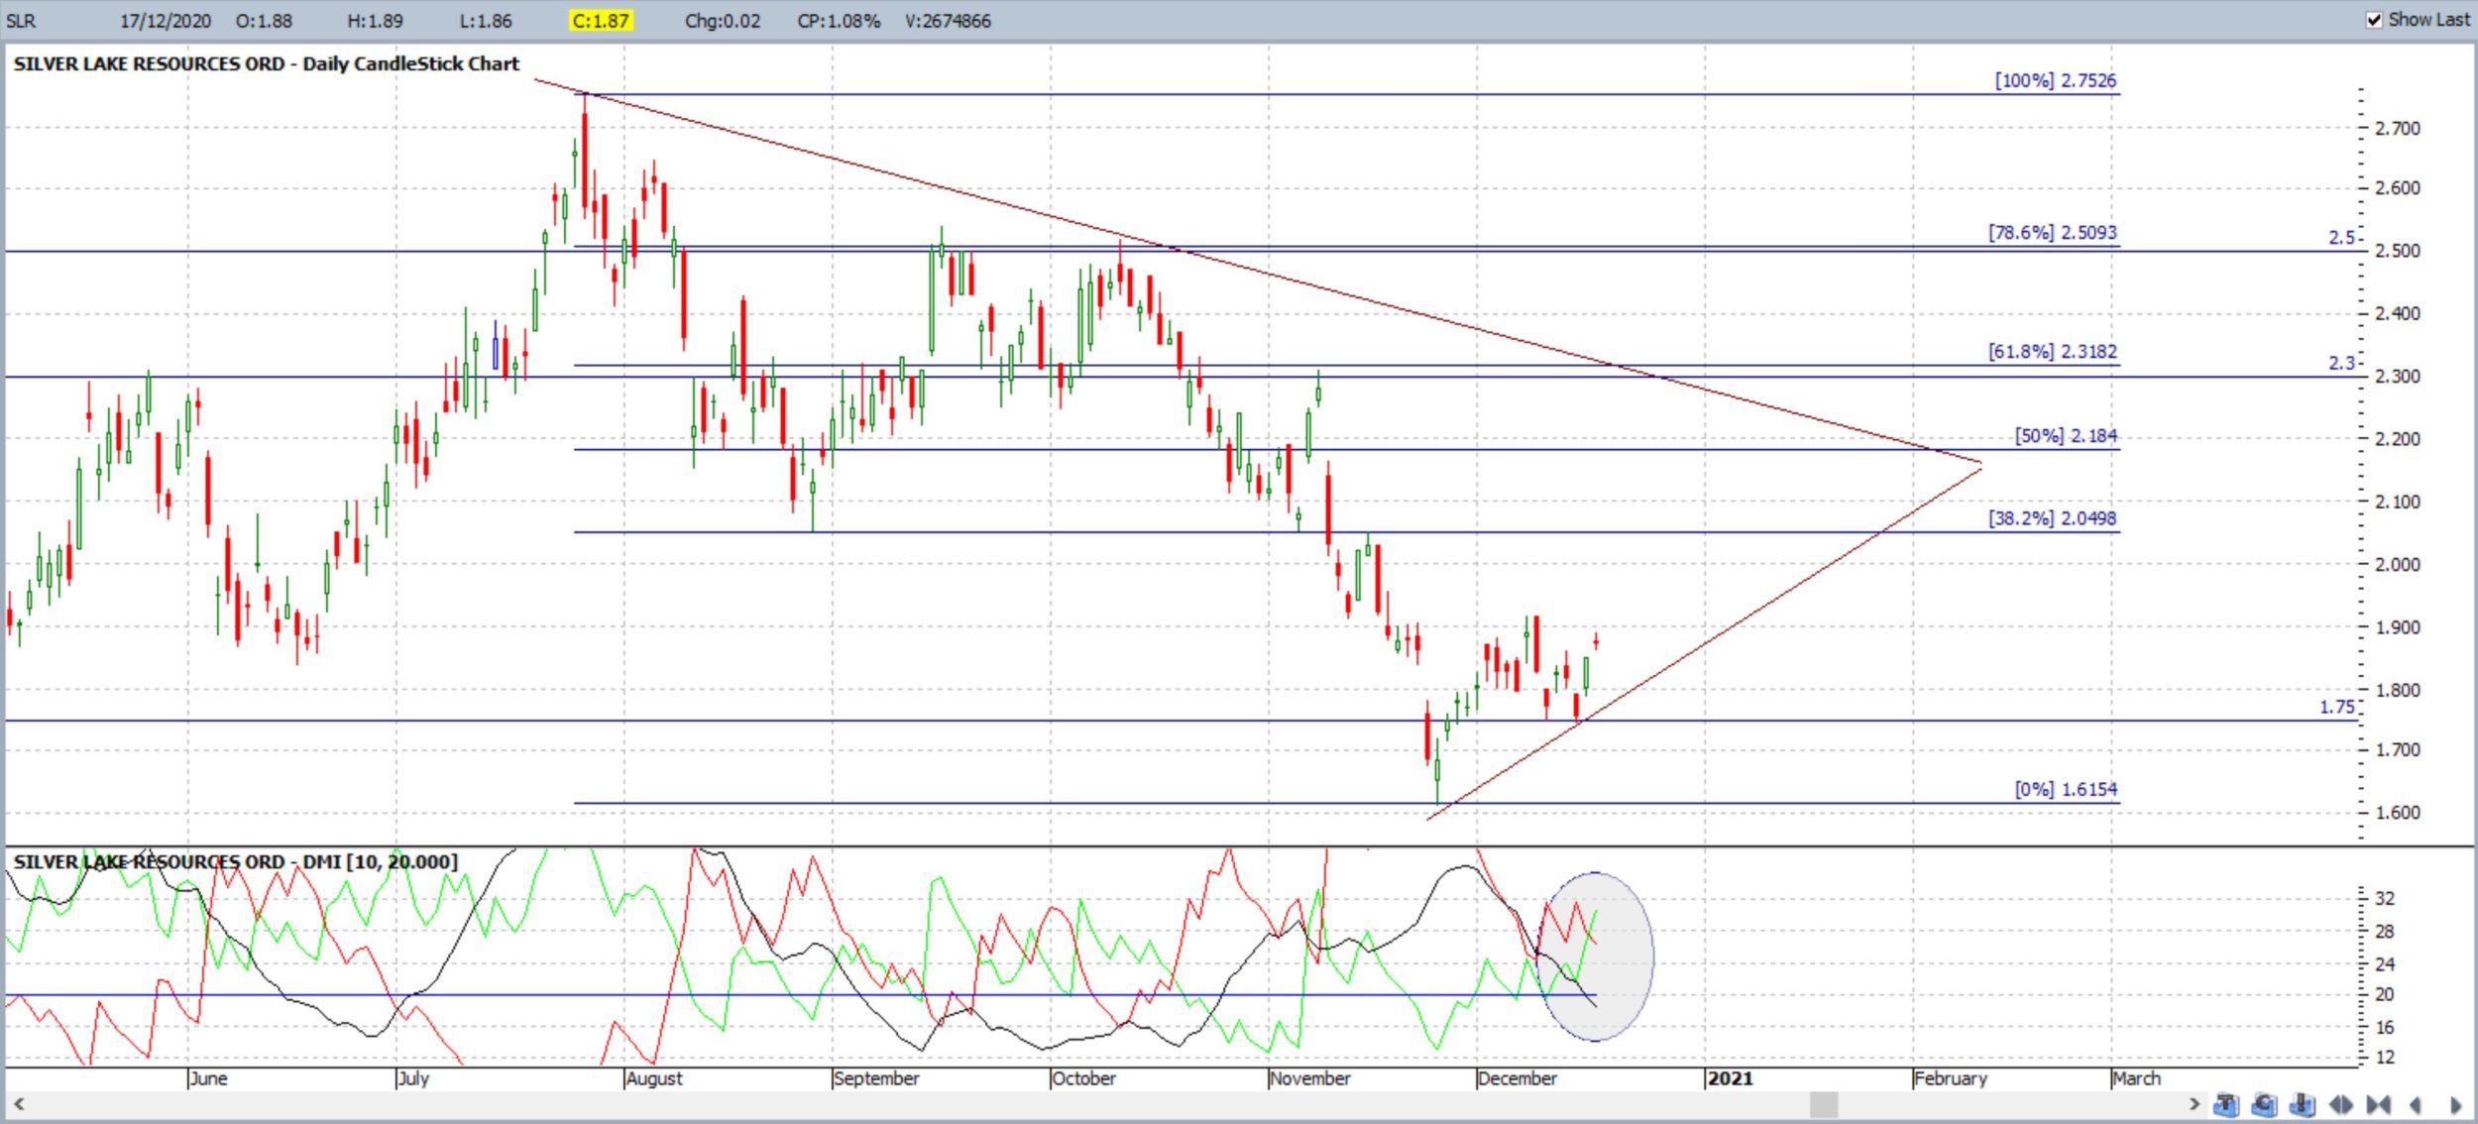Click the December label on time axis
Viewport: 2478px width, 1124px height.
(1517, 1077)
